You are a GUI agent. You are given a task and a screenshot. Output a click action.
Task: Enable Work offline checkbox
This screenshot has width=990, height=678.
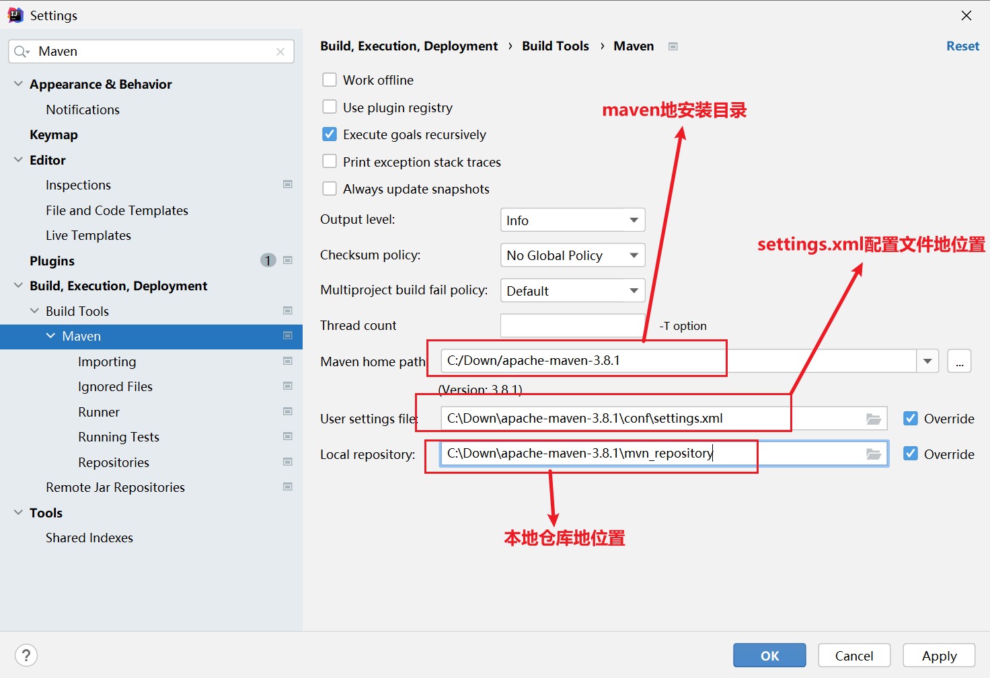[330, 80]
